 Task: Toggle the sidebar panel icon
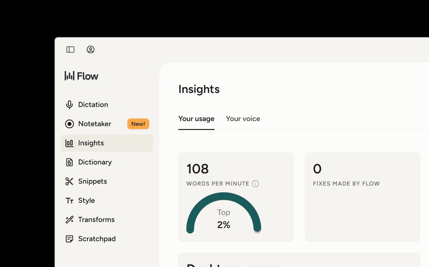click(x=70, y=50)
